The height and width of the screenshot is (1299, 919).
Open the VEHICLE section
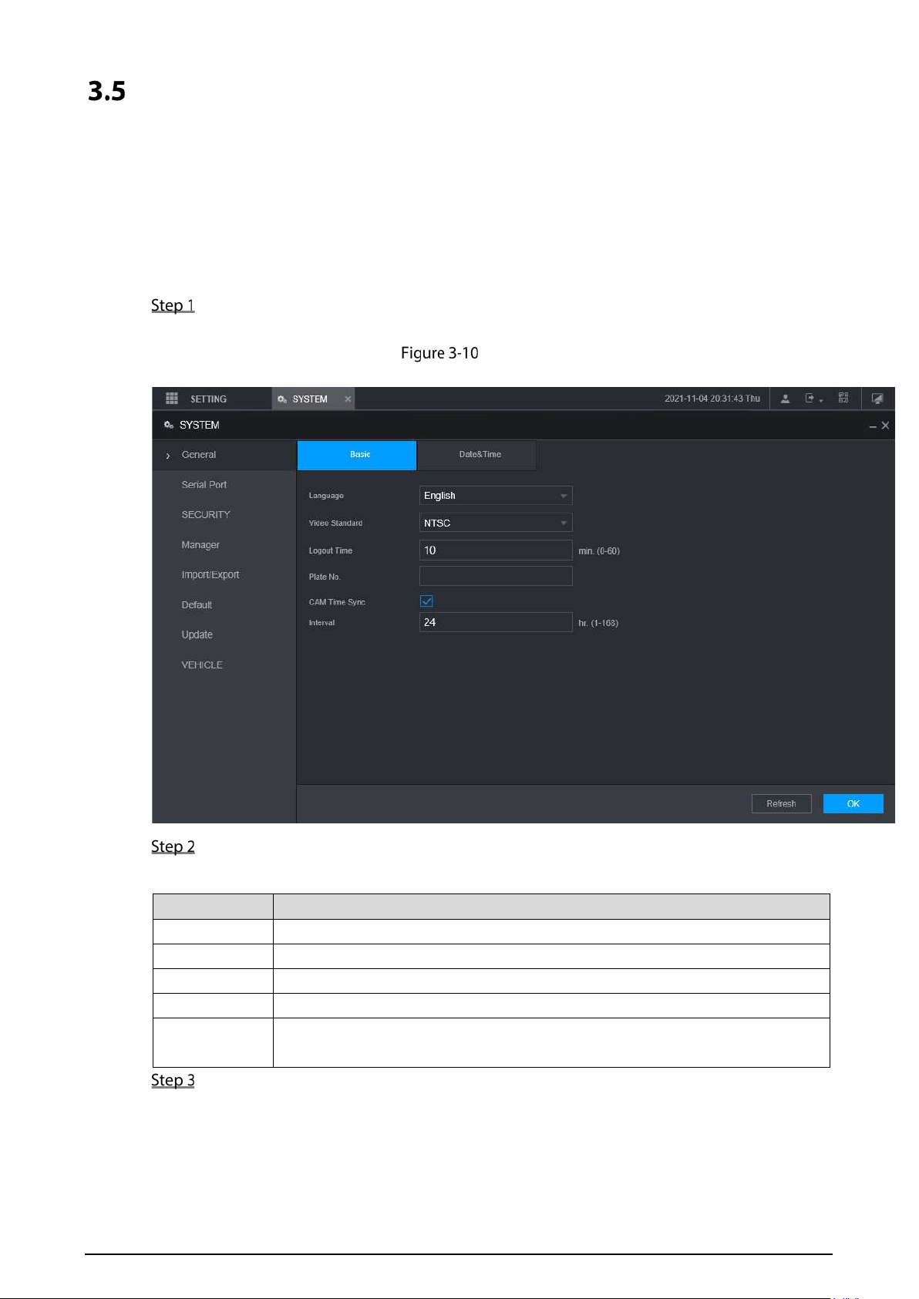[x=202, y=665]
